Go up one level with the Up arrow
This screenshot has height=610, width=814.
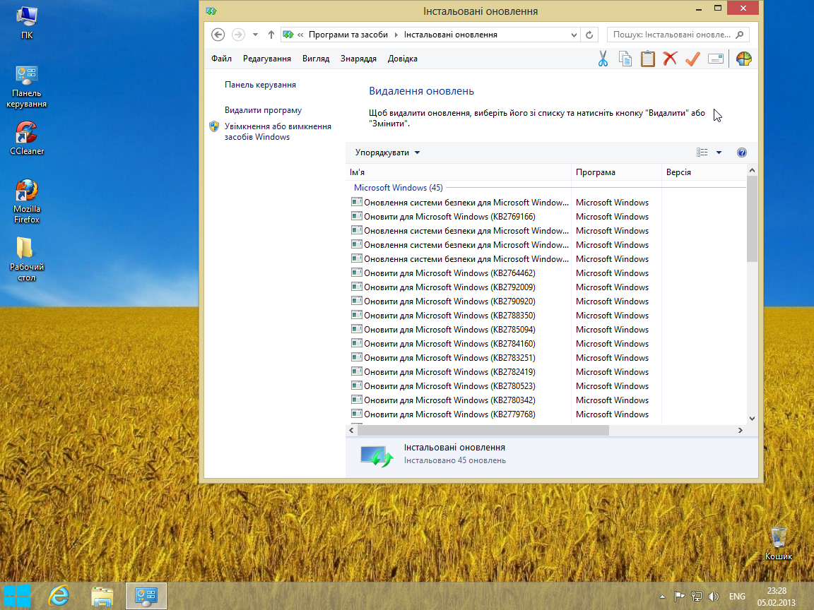point(271,35)
